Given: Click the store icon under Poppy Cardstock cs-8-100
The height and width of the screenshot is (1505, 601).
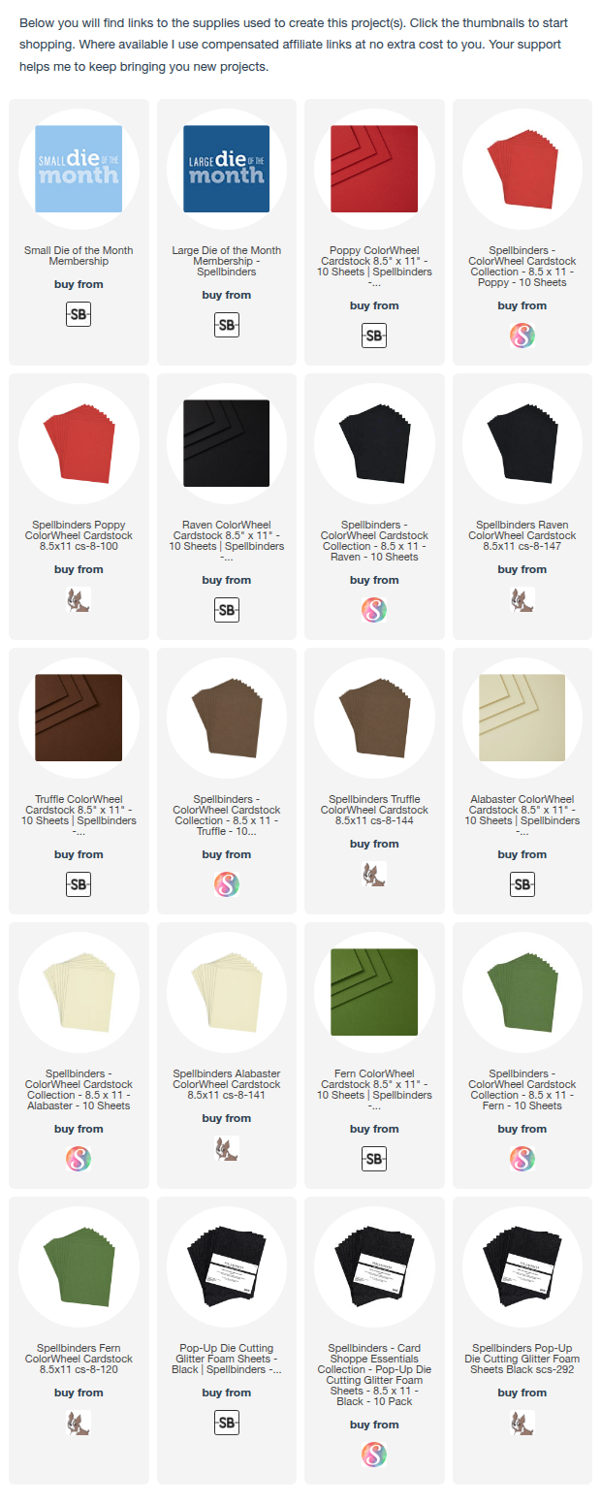Looking at the screenshot, I should click(x=79, y=600).
